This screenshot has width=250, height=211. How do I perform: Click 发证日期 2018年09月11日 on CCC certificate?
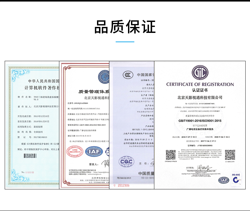[x=138, y=140]
